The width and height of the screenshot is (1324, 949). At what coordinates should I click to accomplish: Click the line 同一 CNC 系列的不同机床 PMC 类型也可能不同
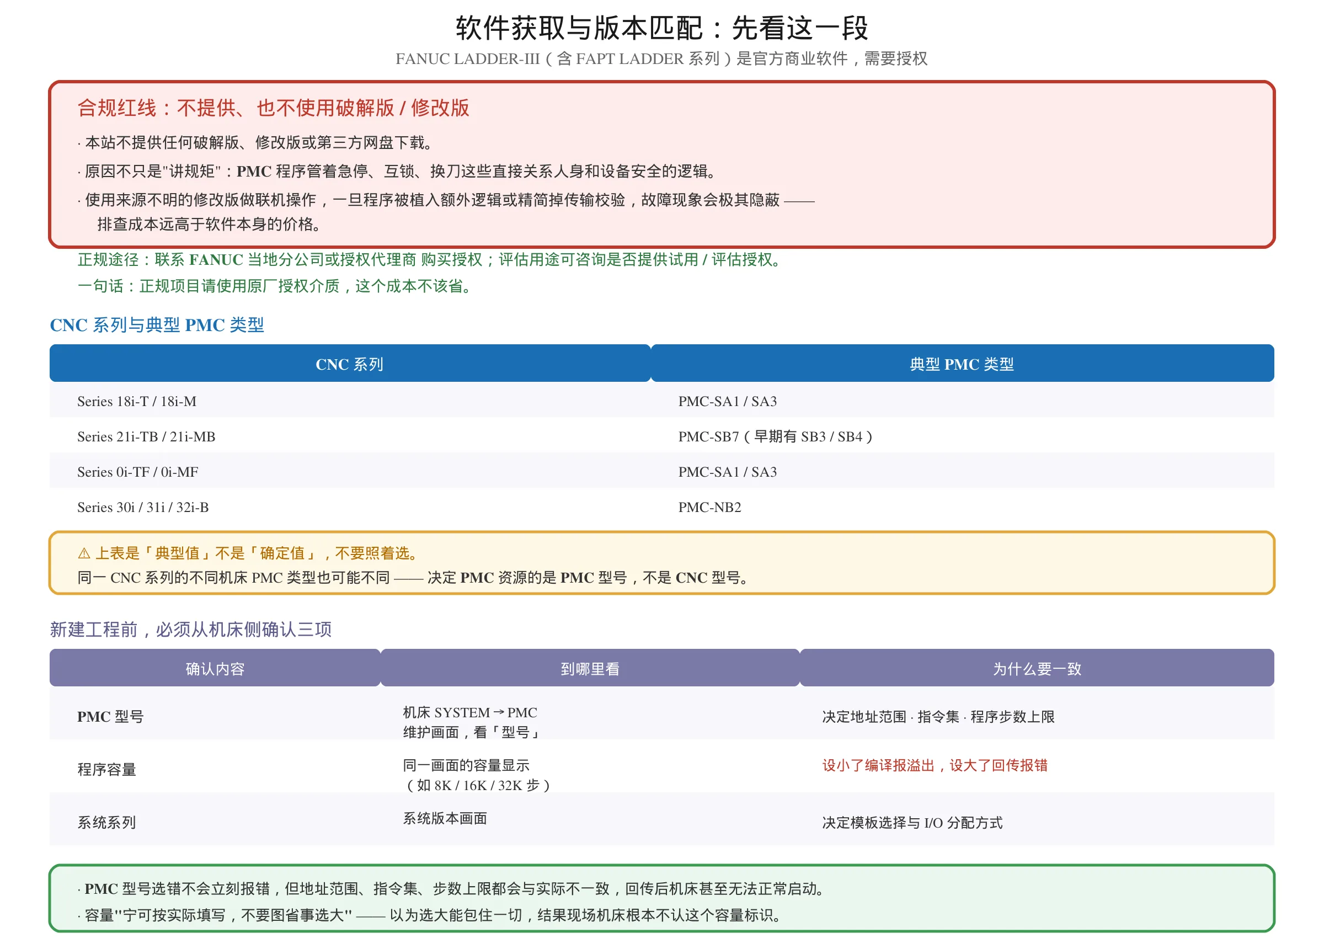[413, 578]
